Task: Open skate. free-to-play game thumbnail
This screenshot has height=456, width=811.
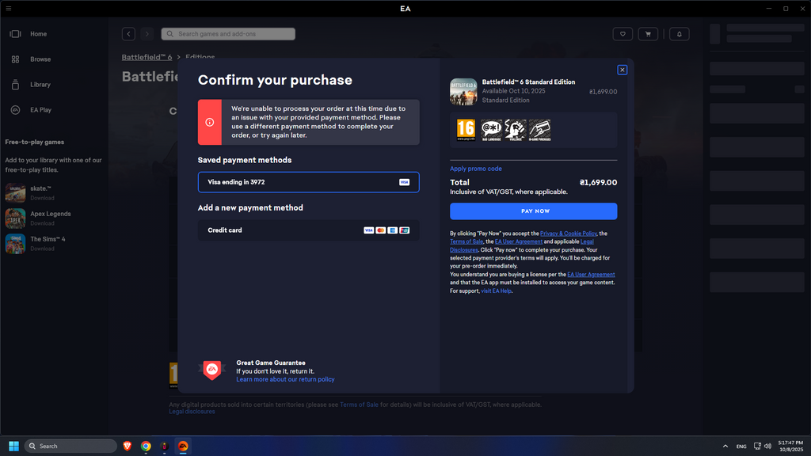Action: tap(16, 193)
